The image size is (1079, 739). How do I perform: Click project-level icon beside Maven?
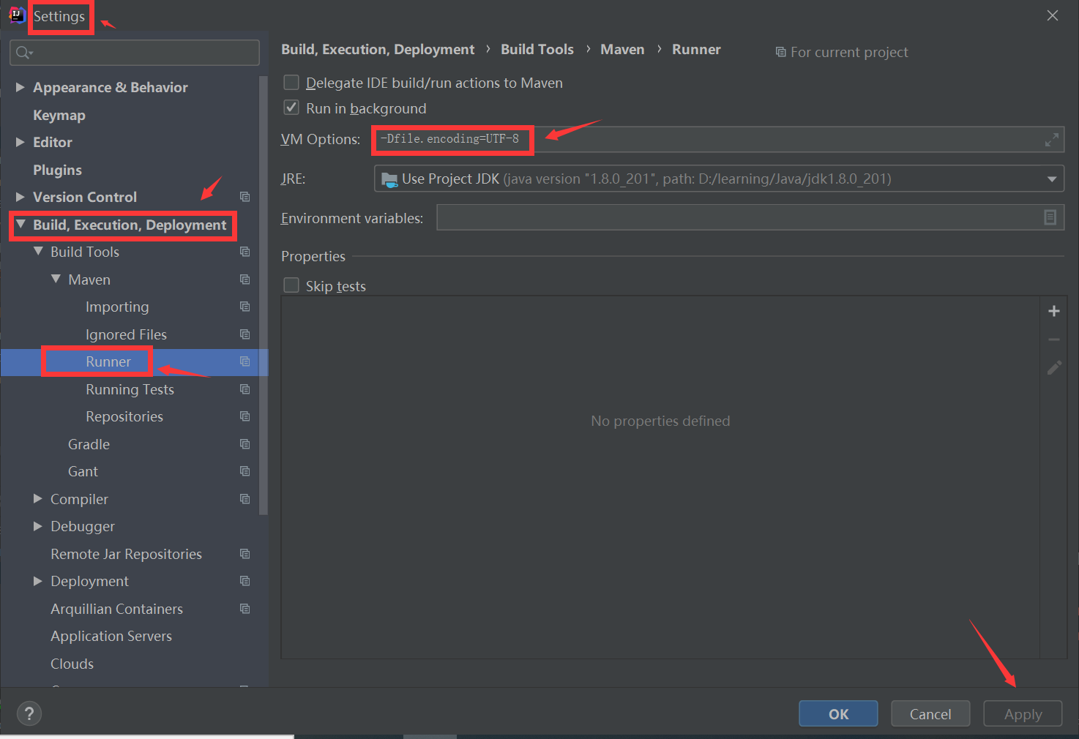tap(244, 280)
